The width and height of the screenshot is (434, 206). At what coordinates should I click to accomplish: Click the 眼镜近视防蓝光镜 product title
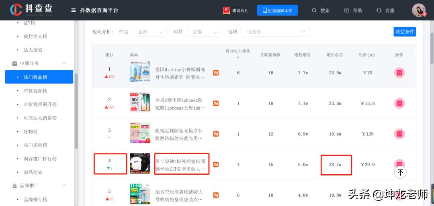point(180,134)
